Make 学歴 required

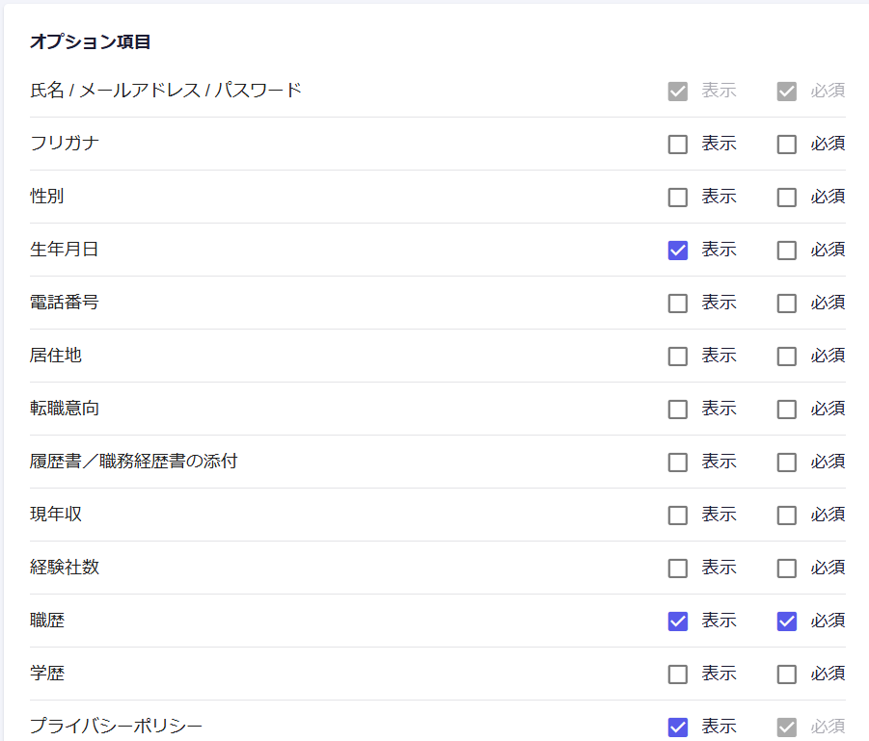pos(787,675)
